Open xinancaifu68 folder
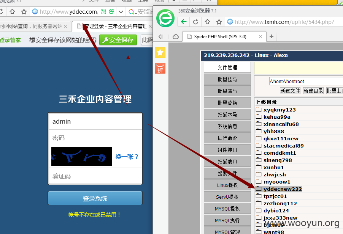Screen dimensions: 343x234 [281, 124]
